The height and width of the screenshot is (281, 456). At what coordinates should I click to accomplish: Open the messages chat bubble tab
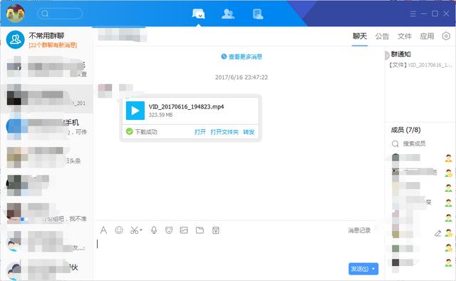click(198, 14)
